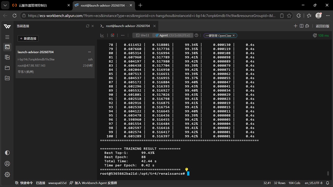Image resolution: width=333 pixels, height=187 pixels.
Task: Click the 108 ms network latency indicator
Action: [321, 35]
